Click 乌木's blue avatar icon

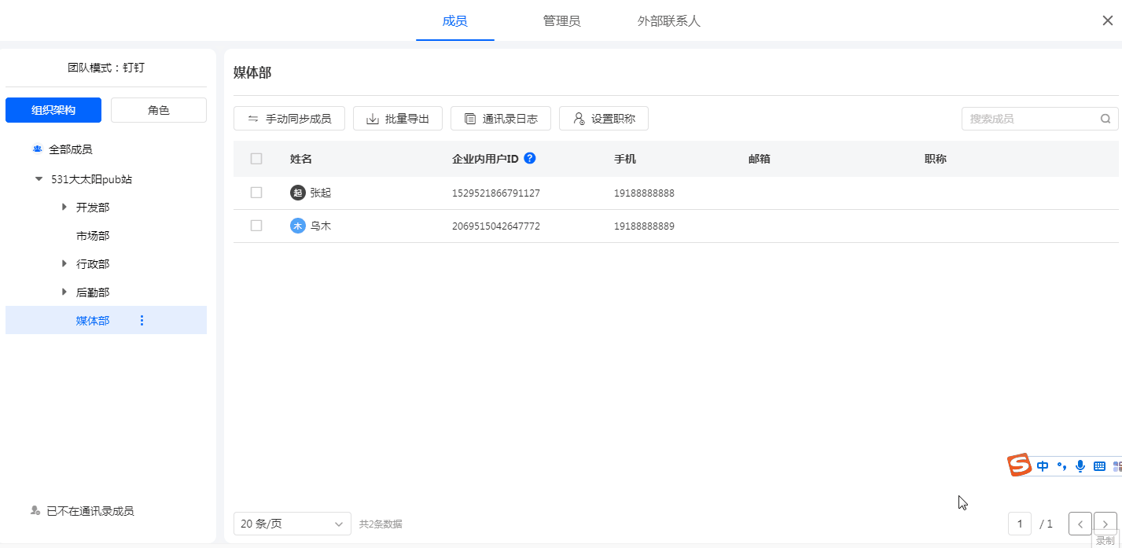click(x=297, y=226)
